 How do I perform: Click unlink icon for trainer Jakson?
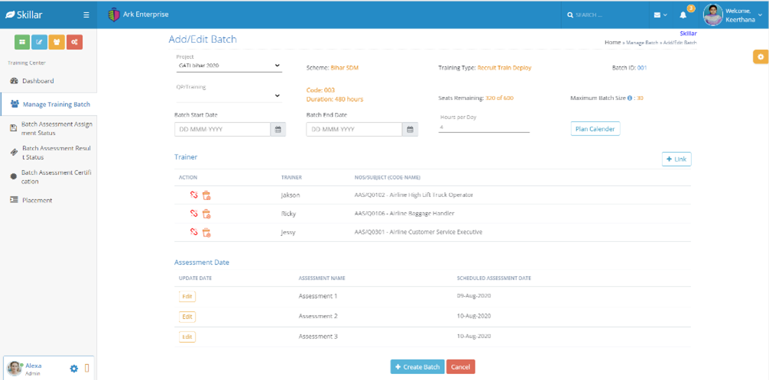click(x=194, y=195)
